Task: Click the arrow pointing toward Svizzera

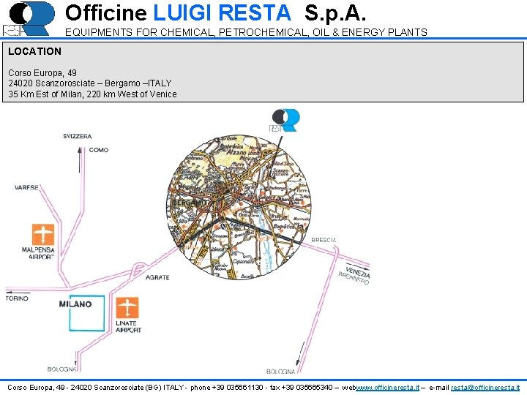Action: tap(80, 160)
